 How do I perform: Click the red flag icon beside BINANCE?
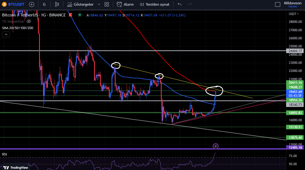pyautogui.click(x=71, y=15)
